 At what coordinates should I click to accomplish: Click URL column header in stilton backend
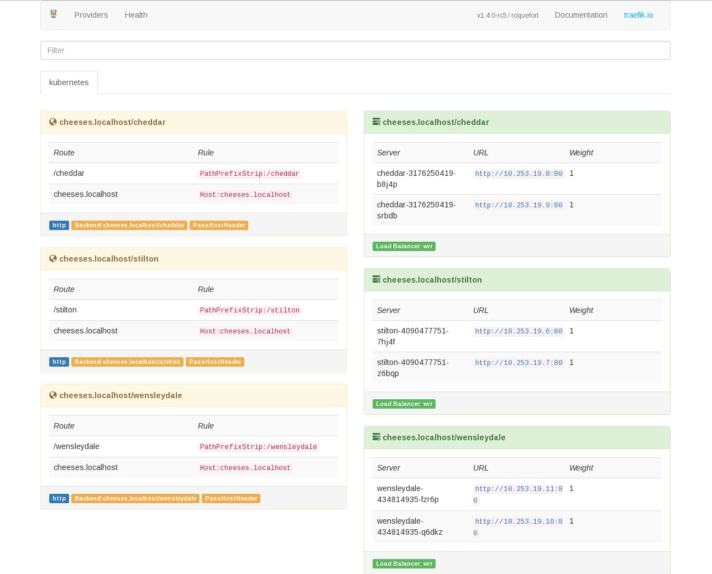[481, 310]
